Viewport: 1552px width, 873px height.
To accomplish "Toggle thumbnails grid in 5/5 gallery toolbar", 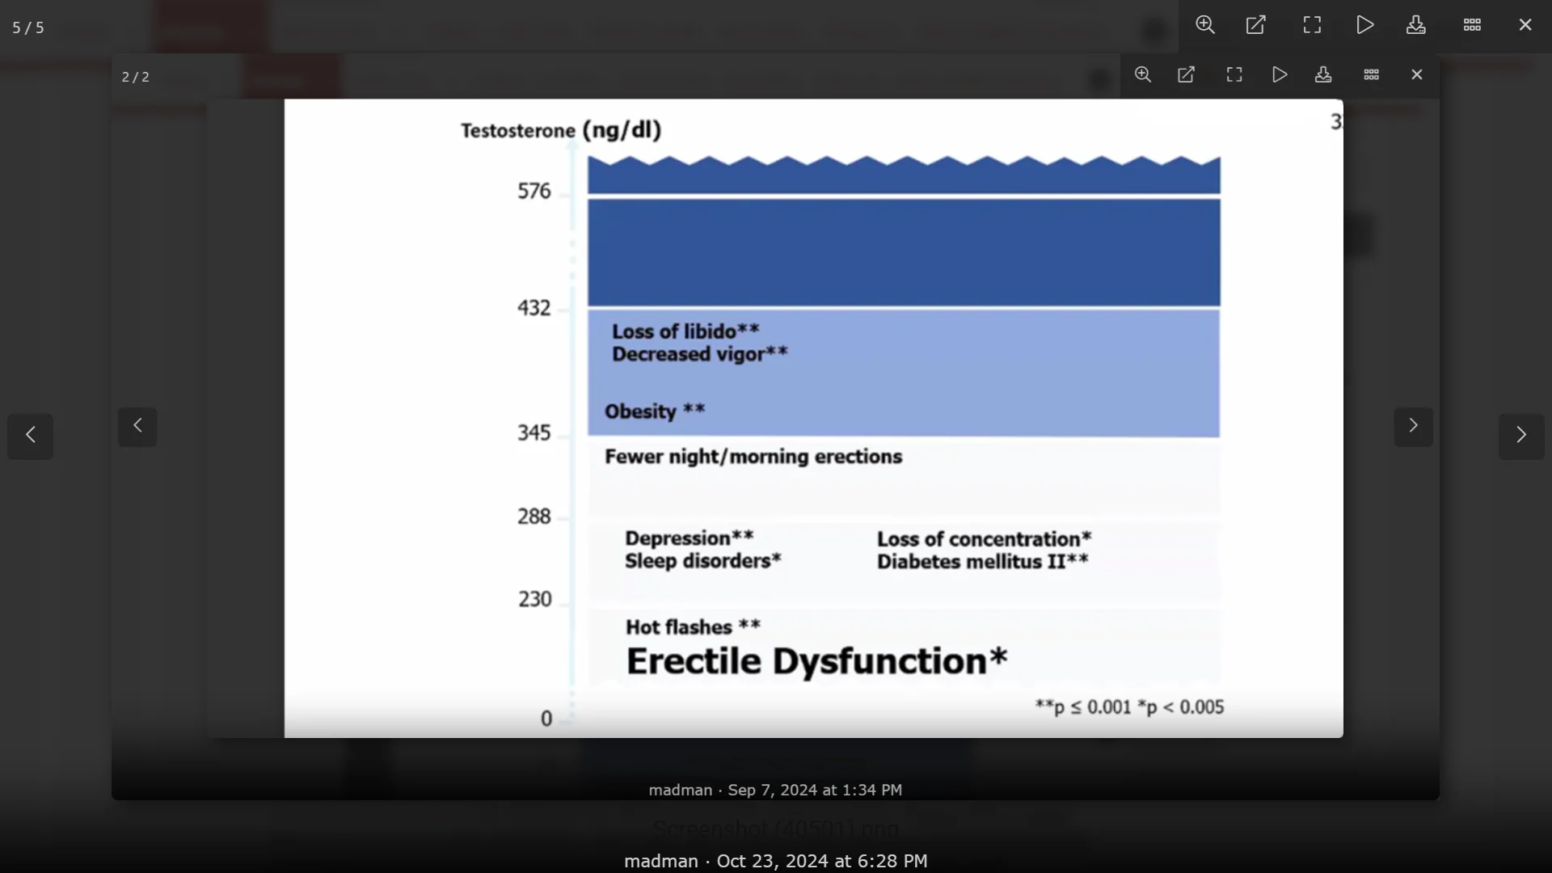I will click(1472, 25).
